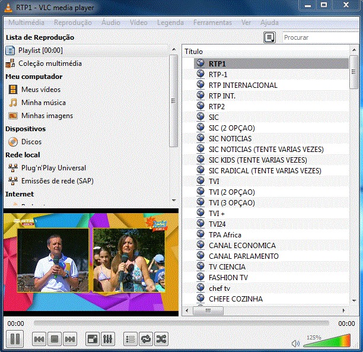Click the Meus vídeos film icon
Screen dimensions: 363x352
tap(13, 90)
